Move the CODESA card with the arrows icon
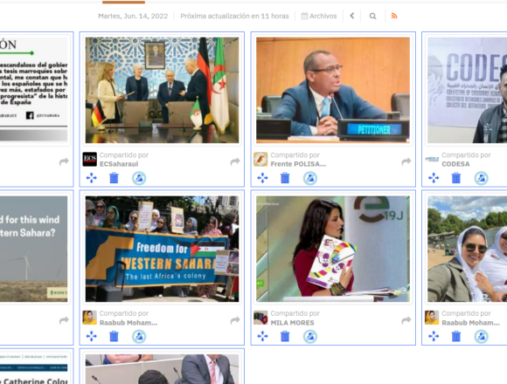 [x=434, y=178]
